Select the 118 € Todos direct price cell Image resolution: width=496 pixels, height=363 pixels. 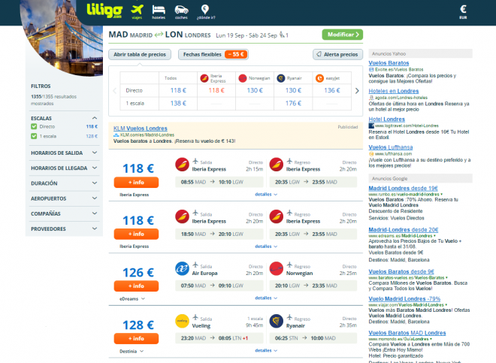click(178, 90)
